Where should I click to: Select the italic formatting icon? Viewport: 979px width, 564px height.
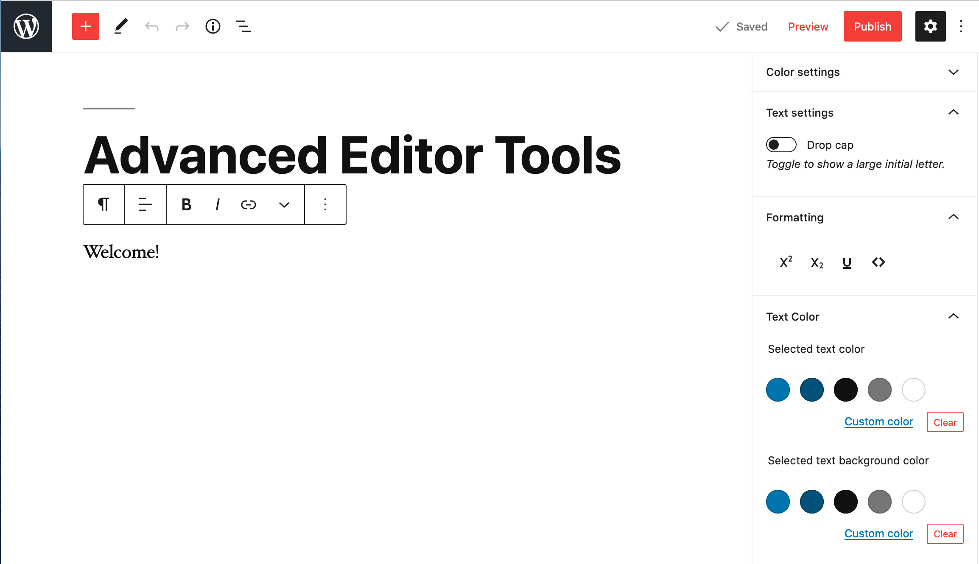(218, 204)
